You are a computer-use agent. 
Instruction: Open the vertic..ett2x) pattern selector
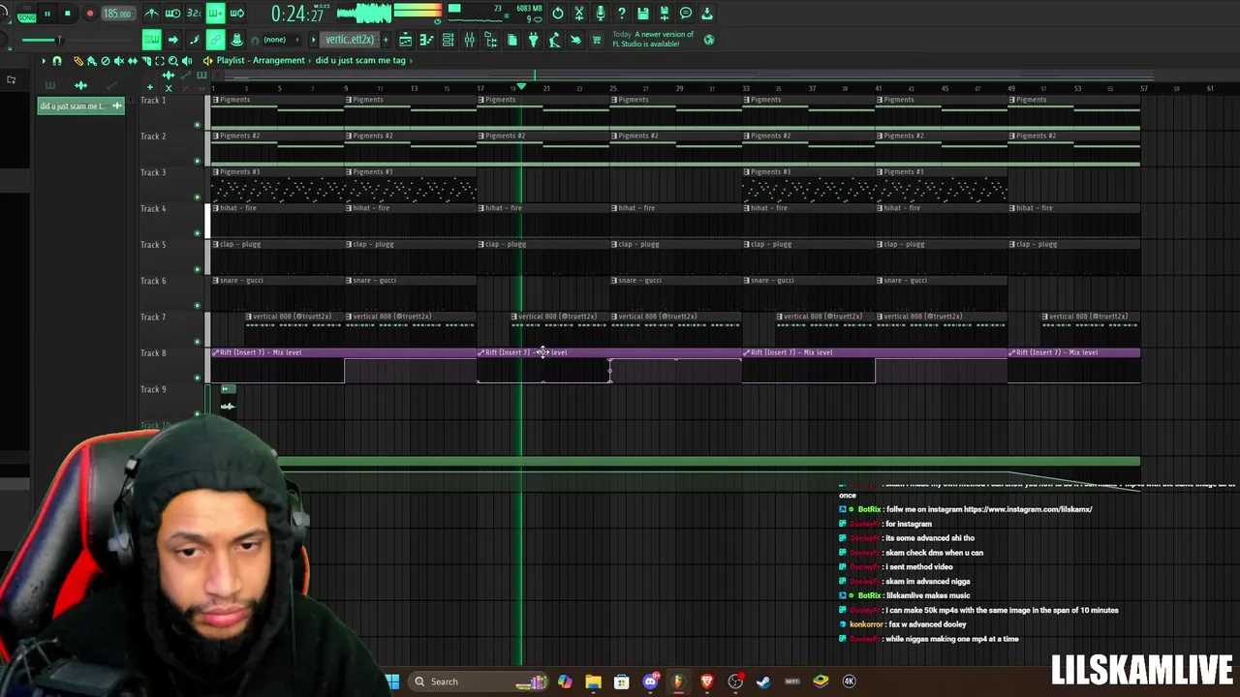click(349, 40)
